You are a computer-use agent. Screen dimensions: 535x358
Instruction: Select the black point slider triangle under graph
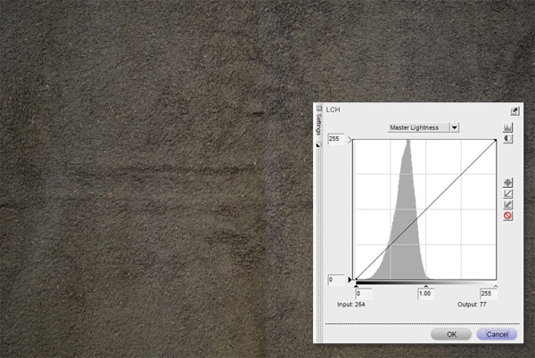356,286
